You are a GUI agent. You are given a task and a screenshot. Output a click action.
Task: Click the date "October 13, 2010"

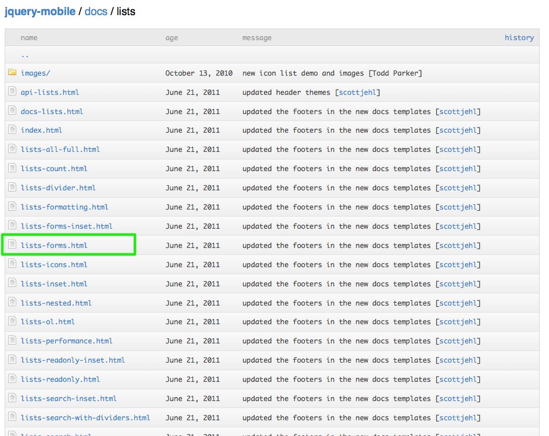click(x=199, y=73)
